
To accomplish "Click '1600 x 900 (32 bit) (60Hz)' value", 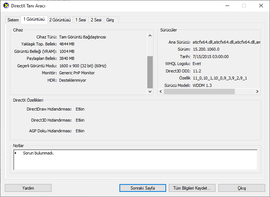I will pyautogui.click(x=83, y=66).
